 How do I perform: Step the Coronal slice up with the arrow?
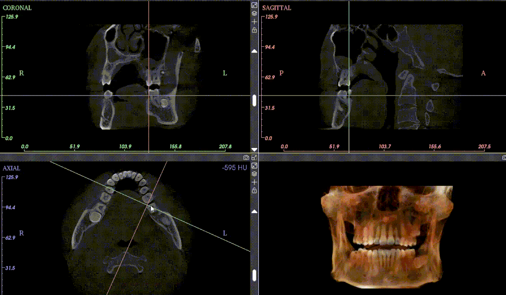[254, 51]
